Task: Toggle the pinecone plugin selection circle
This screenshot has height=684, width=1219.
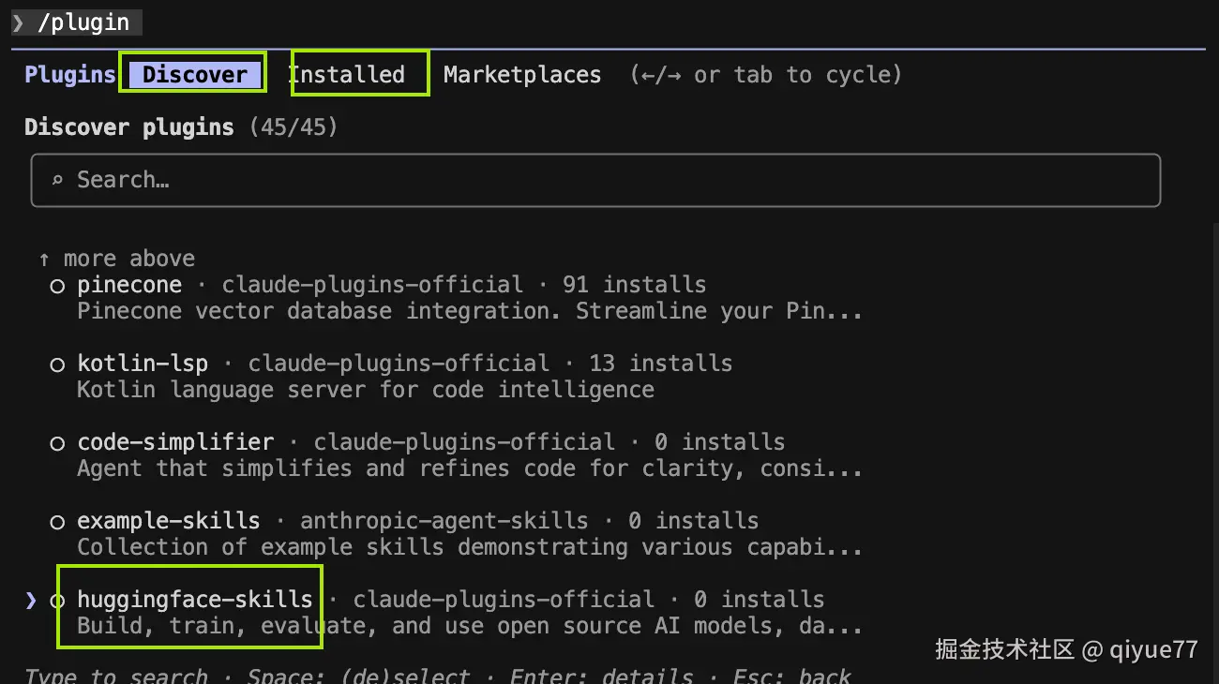Action: tap(57, 286)
